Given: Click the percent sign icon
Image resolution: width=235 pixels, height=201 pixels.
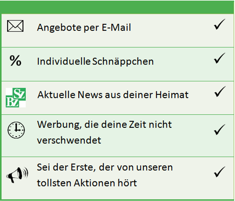Looking at the screenshot, I should tap(16, 60).
